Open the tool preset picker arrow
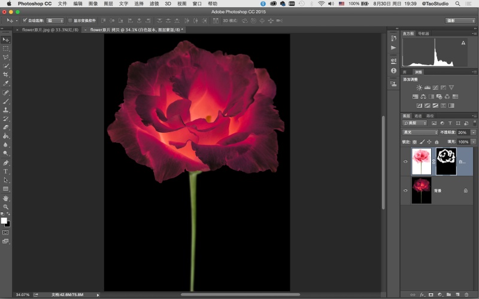Image resolution: width=479 pixels, height=299 pixels. [17, 20]
